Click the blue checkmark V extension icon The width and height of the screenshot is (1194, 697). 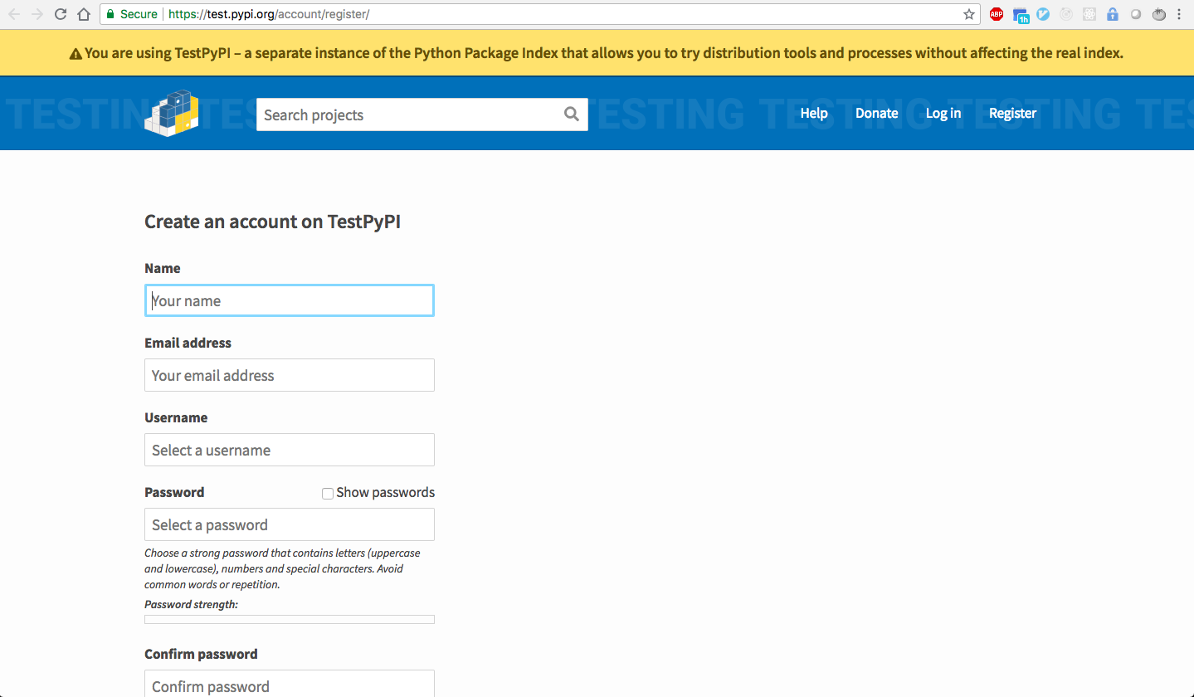(1043, 14)
